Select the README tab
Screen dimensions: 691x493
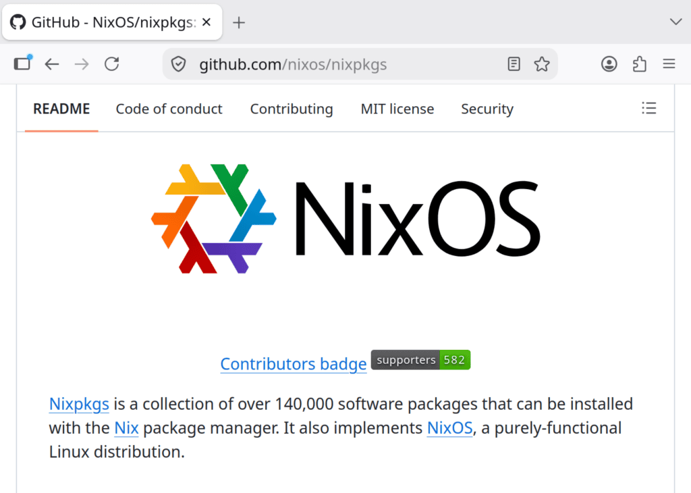point(61,109)
